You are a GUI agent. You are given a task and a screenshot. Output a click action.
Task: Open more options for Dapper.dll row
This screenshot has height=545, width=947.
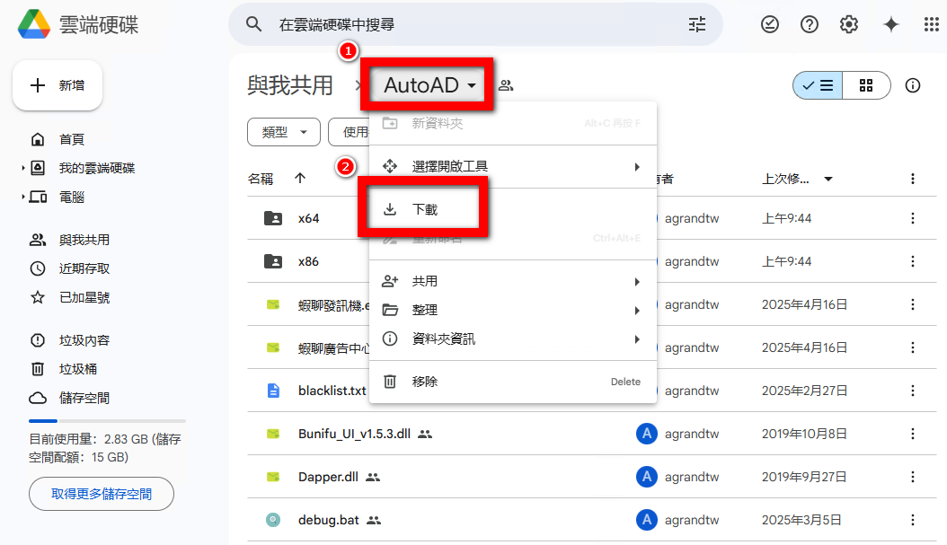pyautogui.click(x=913, y=477)
